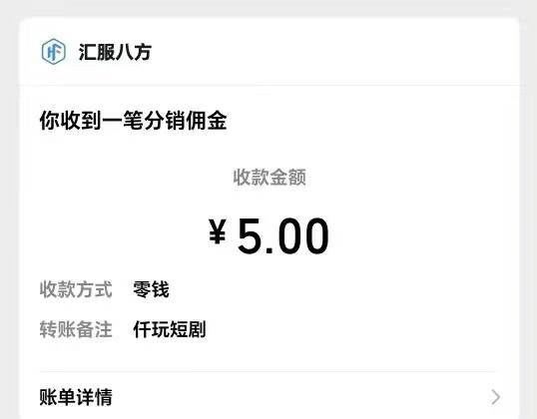Open the 账单详情 row label

76,397
